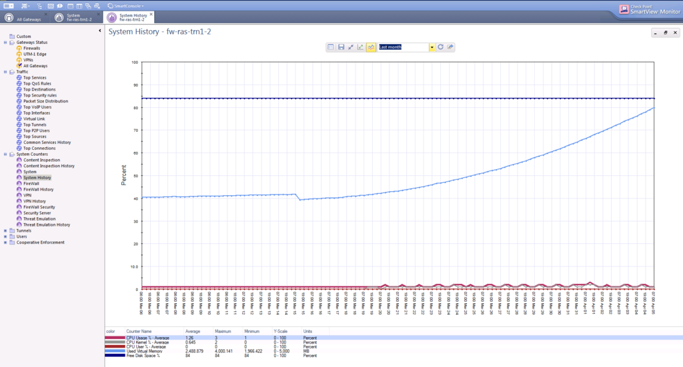
Task: Expand the Users tree node
Action: (x=5, y=236)
